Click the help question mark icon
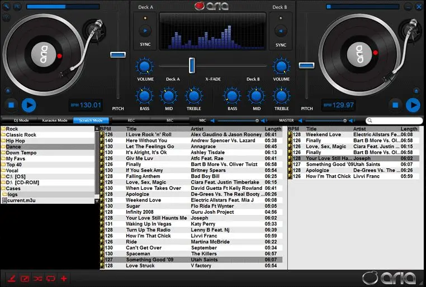The image size is (426, 287). pos(7,18)
